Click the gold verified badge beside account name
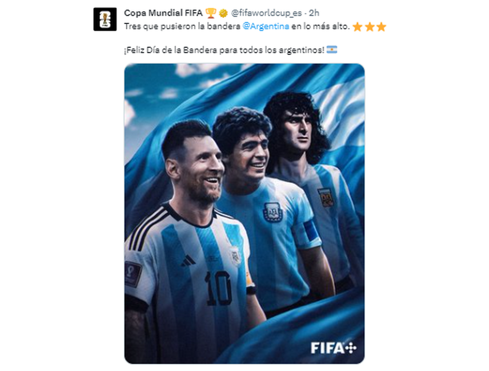 [x=223, y=13]
